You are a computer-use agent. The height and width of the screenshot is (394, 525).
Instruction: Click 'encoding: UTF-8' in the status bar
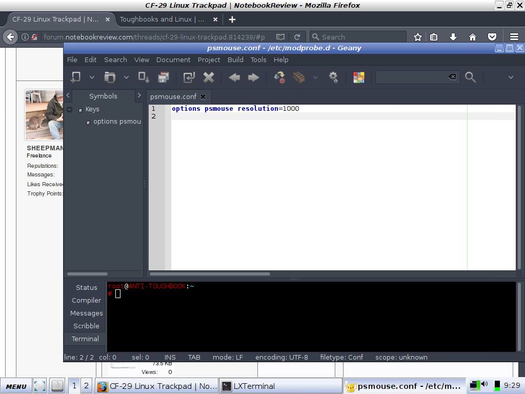[281, 357]
